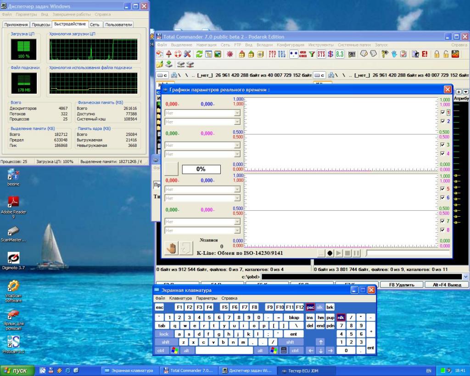The height and width of the screenshot is (376, 470).
Task: Click the пуск Start button
Action: (x=16, y=370)
